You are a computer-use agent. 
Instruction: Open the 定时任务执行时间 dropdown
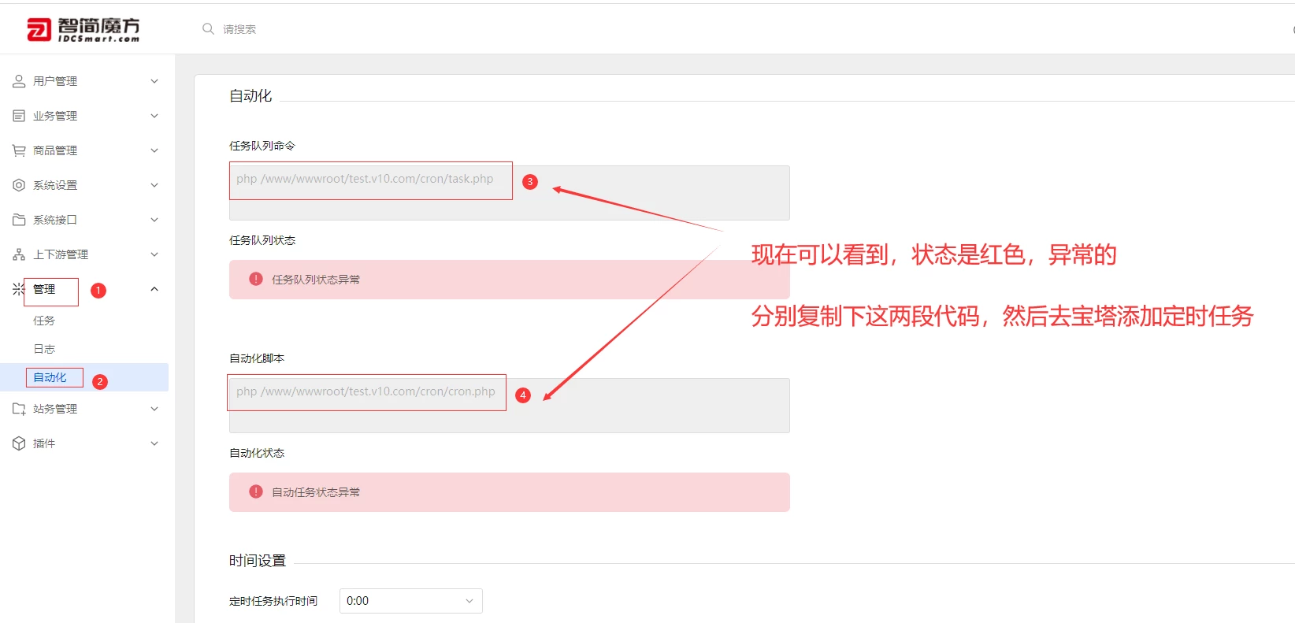point(410,601)
